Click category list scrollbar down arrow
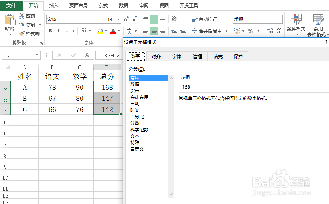Image resolution: width=329 pixels, height=204 pixels. coord(171,194)
